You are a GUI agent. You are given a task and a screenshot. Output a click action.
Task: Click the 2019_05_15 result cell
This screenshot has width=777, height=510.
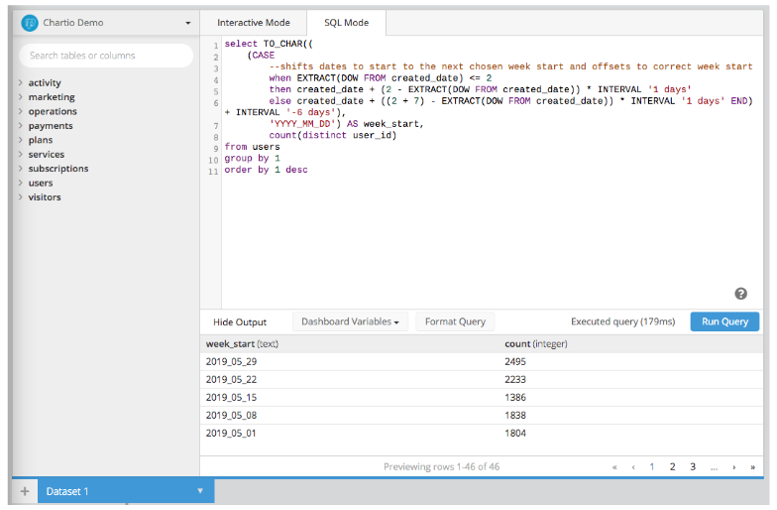click(x=232, y=397)
